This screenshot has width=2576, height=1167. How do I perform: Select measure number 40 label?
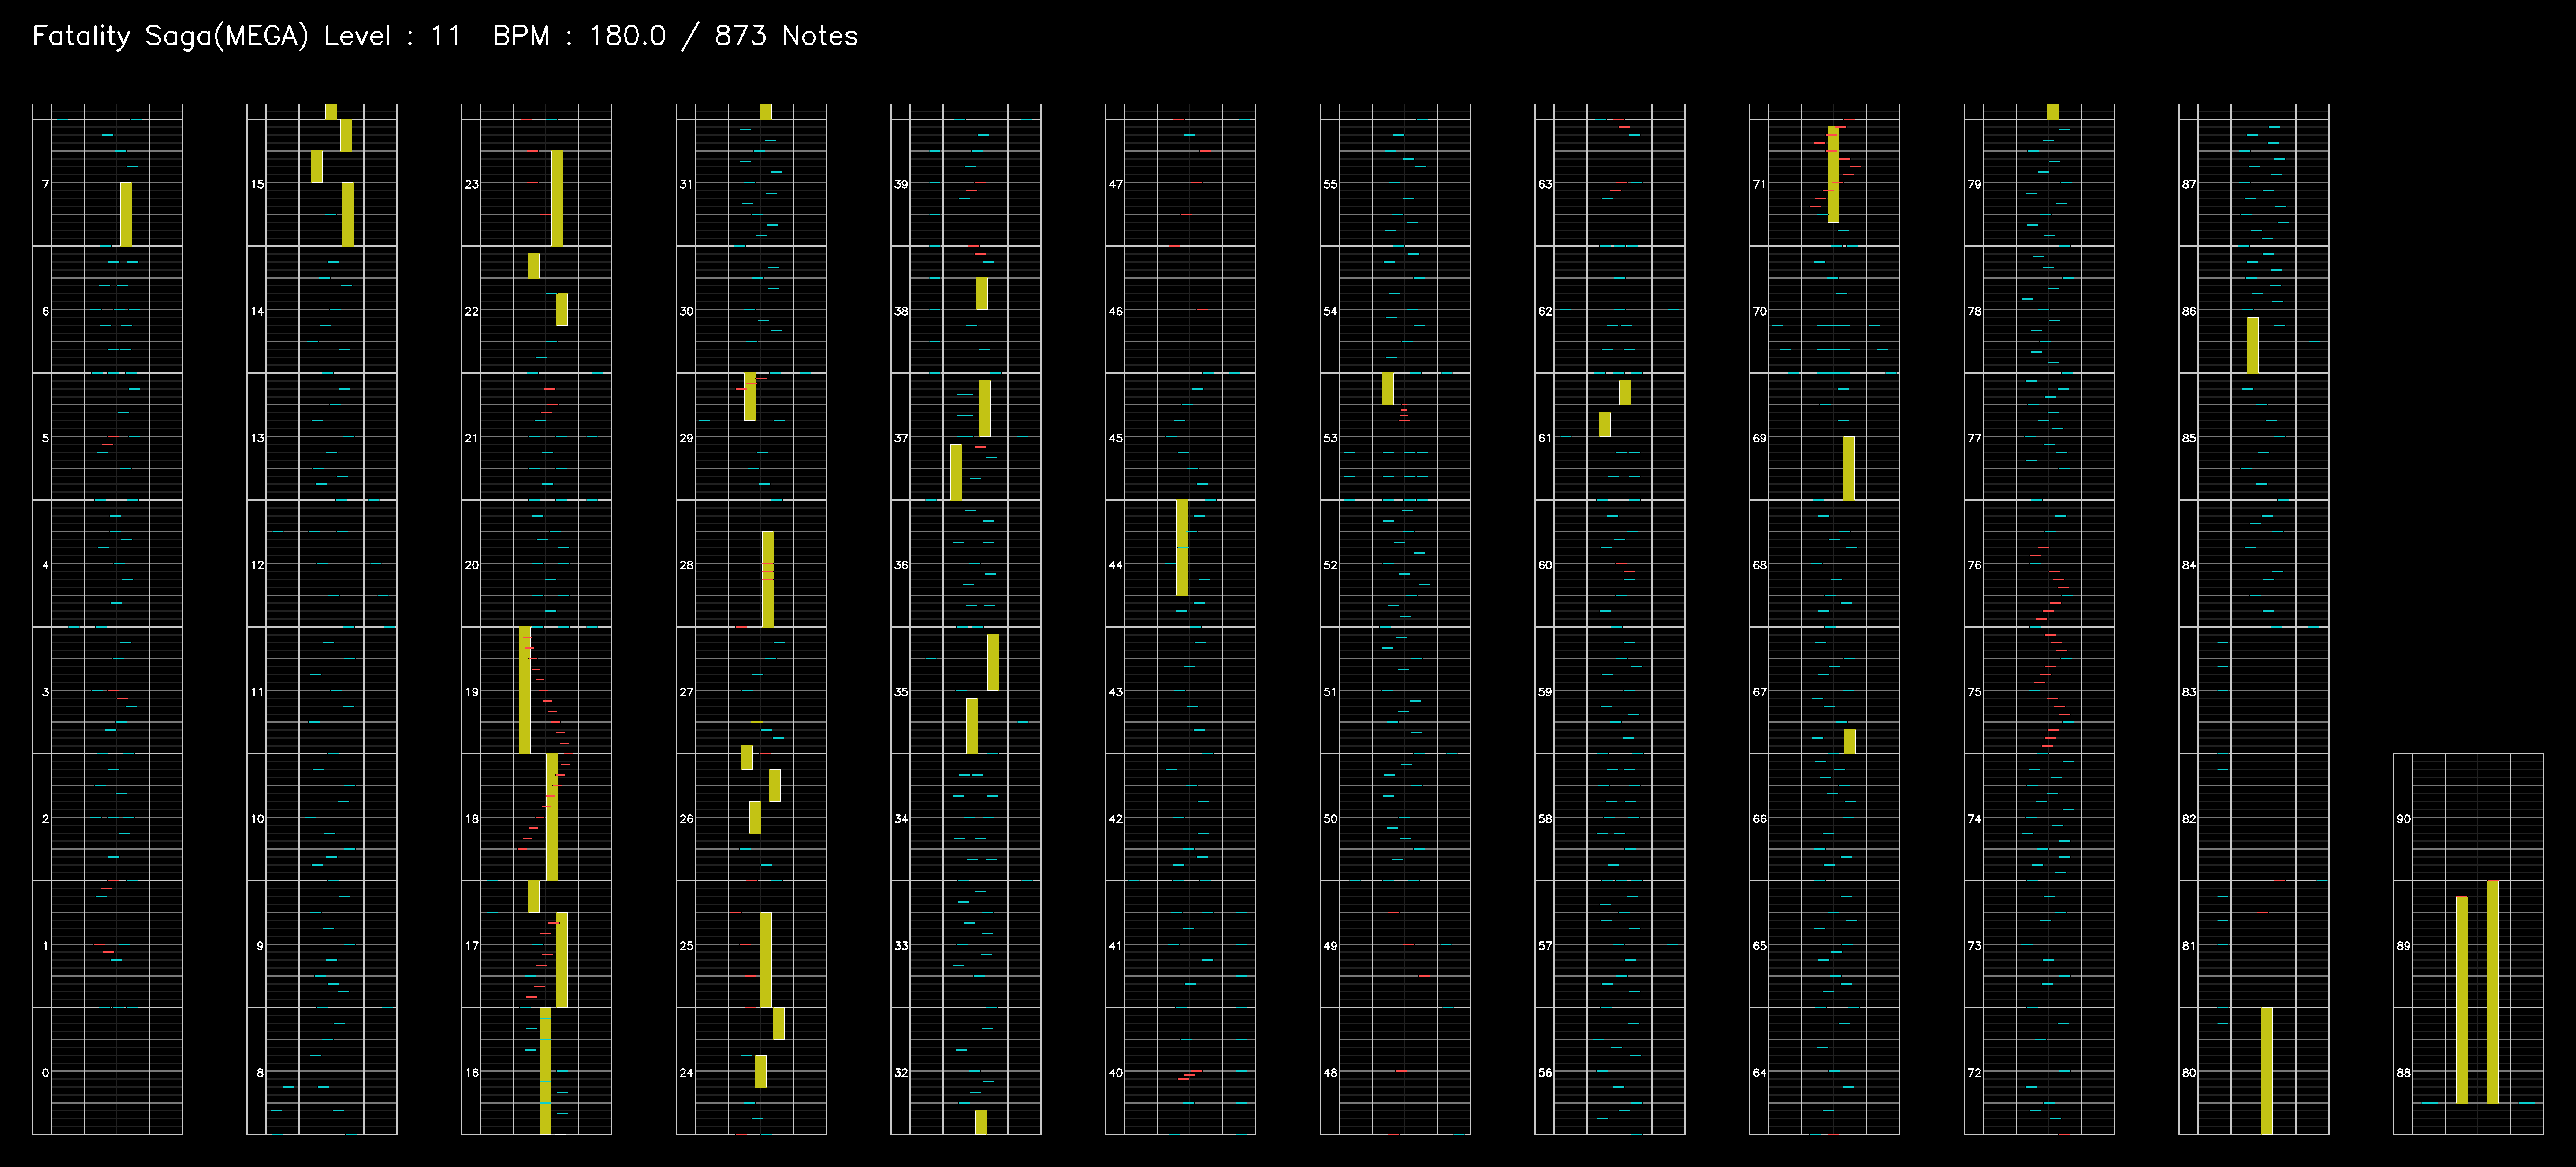[x=1116, y=1073]
